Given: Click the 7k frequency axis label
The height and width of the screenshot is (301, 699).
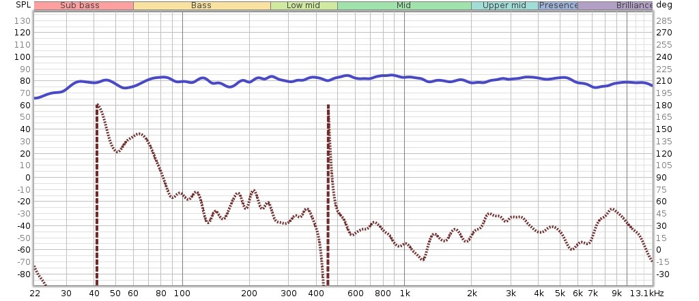Looking at the screenshot, I should [593, 294].
